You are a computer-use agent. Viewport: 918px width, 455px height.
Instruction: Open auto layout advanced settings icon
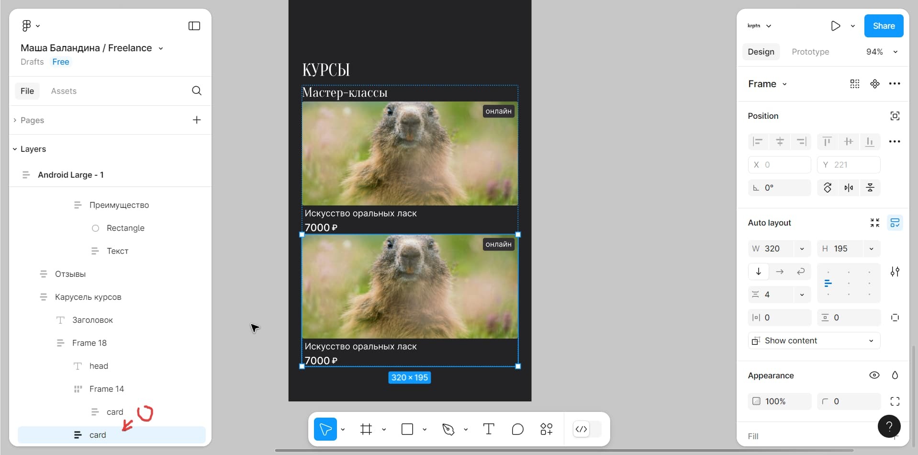[x=895, y=272]
